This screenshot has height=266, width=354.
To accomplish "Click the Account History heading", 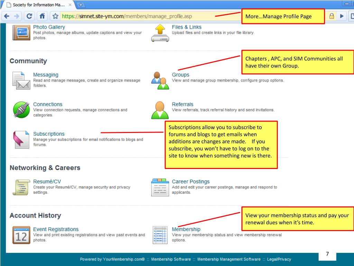I will [35, 215].
